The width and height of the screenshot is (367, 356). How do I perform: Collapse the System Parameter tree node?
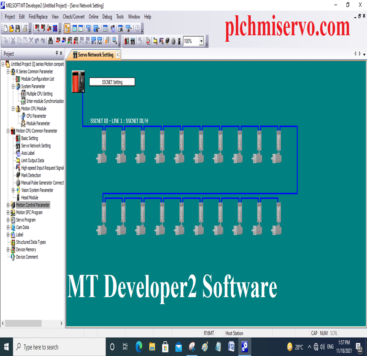point(13,86)
